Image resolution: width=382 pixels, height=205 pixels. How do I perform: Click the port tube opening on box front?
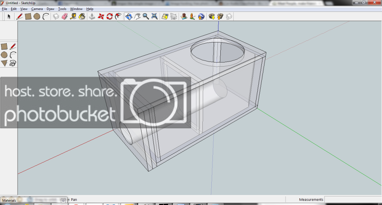coord(126,133)
